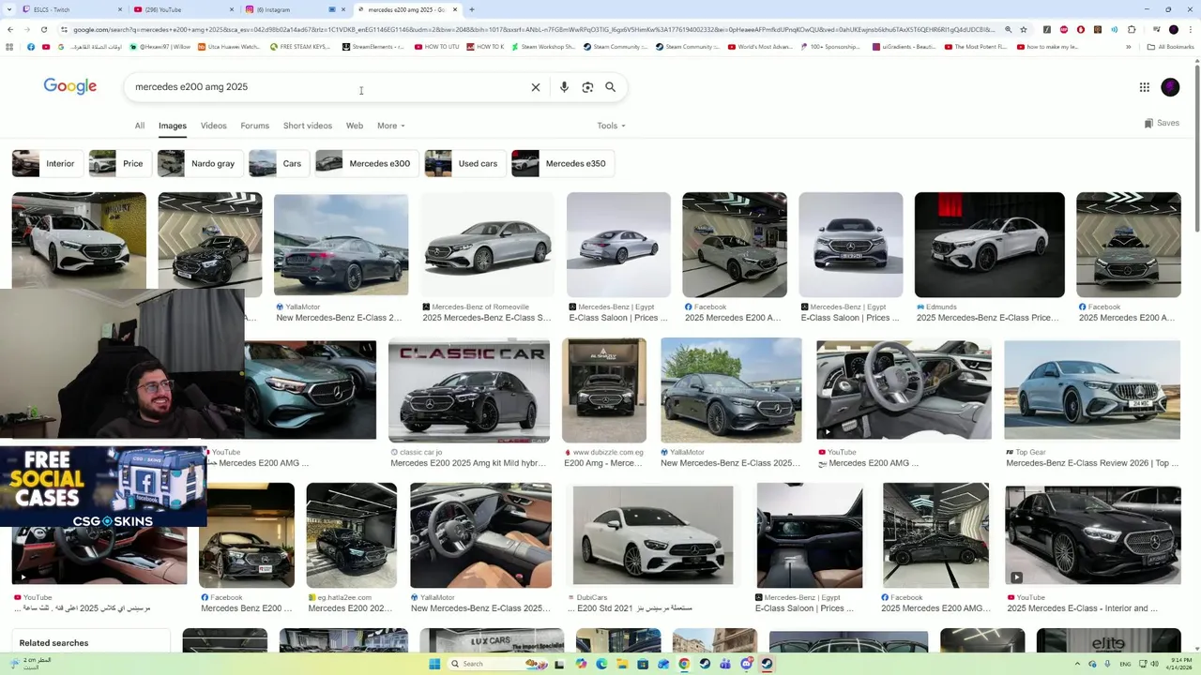Open the Top Gear E-Class Review image

(x=1092, y=390)
